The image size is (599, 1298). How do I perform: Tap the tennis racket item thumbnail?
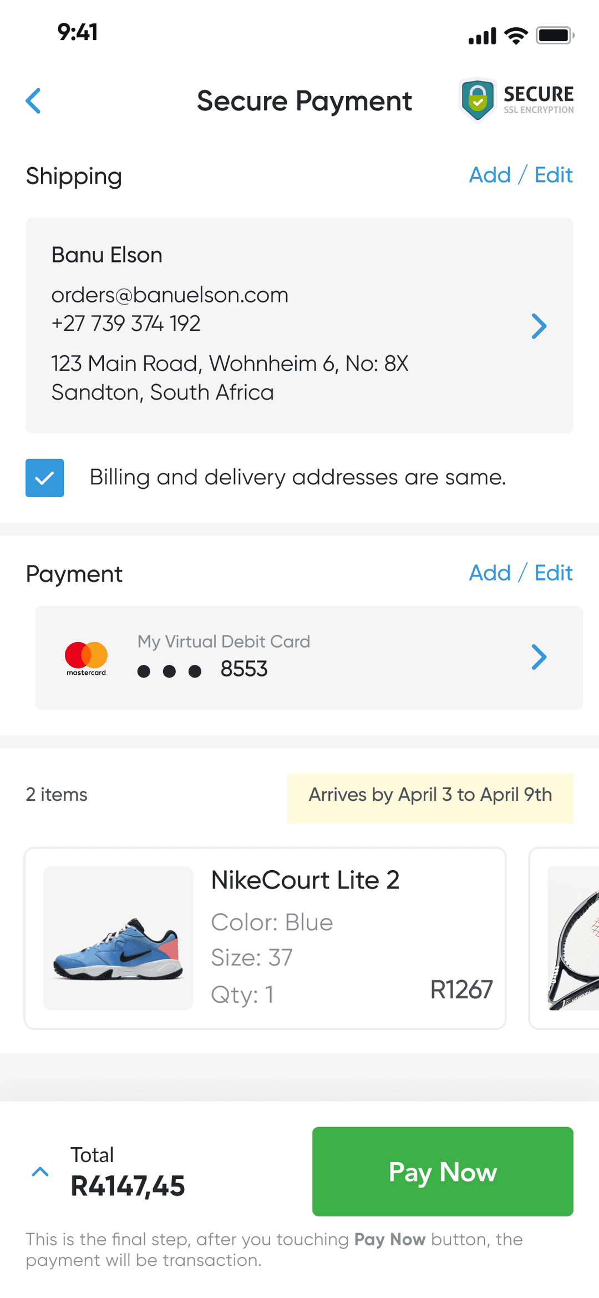tap(574, 938)
